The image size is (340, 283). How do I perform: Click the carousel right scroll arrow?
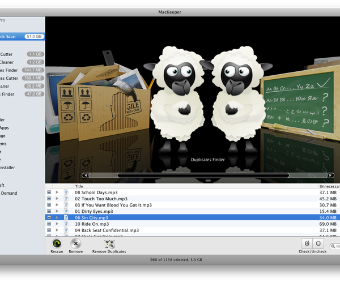click(x=330, y=175)
